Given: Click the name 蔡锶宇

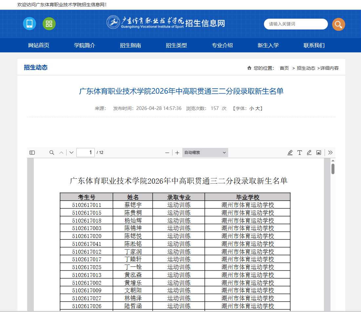Looking at the screenshot, I should [133, 205].
